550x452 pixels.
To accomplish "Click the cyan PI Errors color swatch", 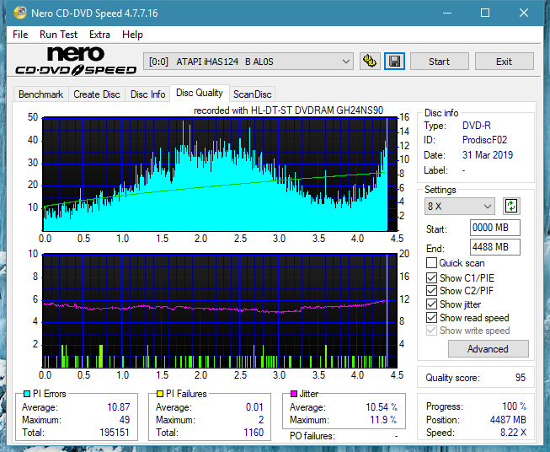I will click(26, 394).
